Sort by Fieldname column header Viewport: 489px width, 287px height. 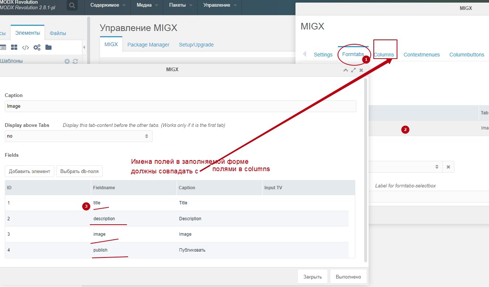pos(134,188)
